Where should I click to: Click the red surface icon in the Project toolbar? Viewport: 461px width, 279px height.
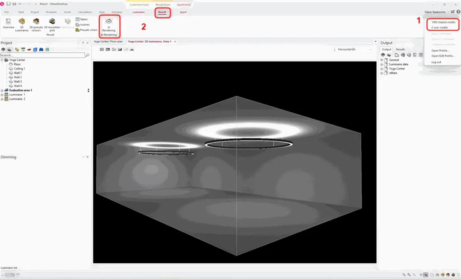[x=29, y=50]
